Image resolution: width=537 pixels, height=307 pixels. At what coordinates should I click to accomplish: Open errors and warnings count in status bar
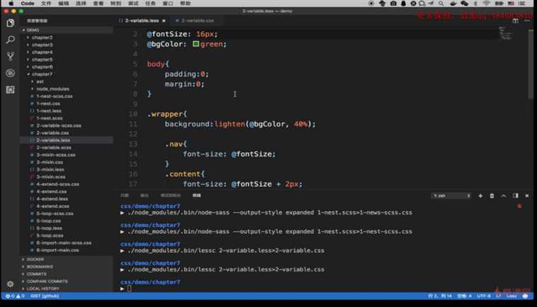click(15, 296)
